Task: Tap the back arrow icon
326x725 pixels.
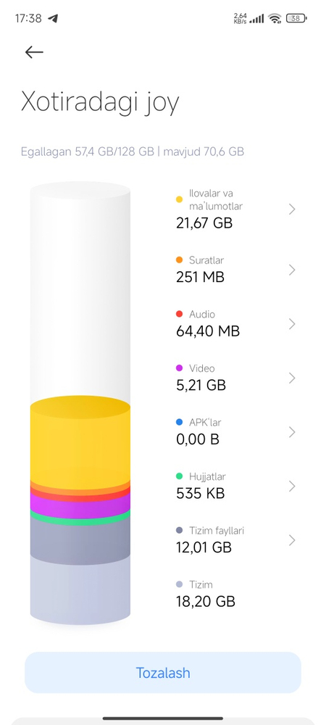Action: click(34, 52)
